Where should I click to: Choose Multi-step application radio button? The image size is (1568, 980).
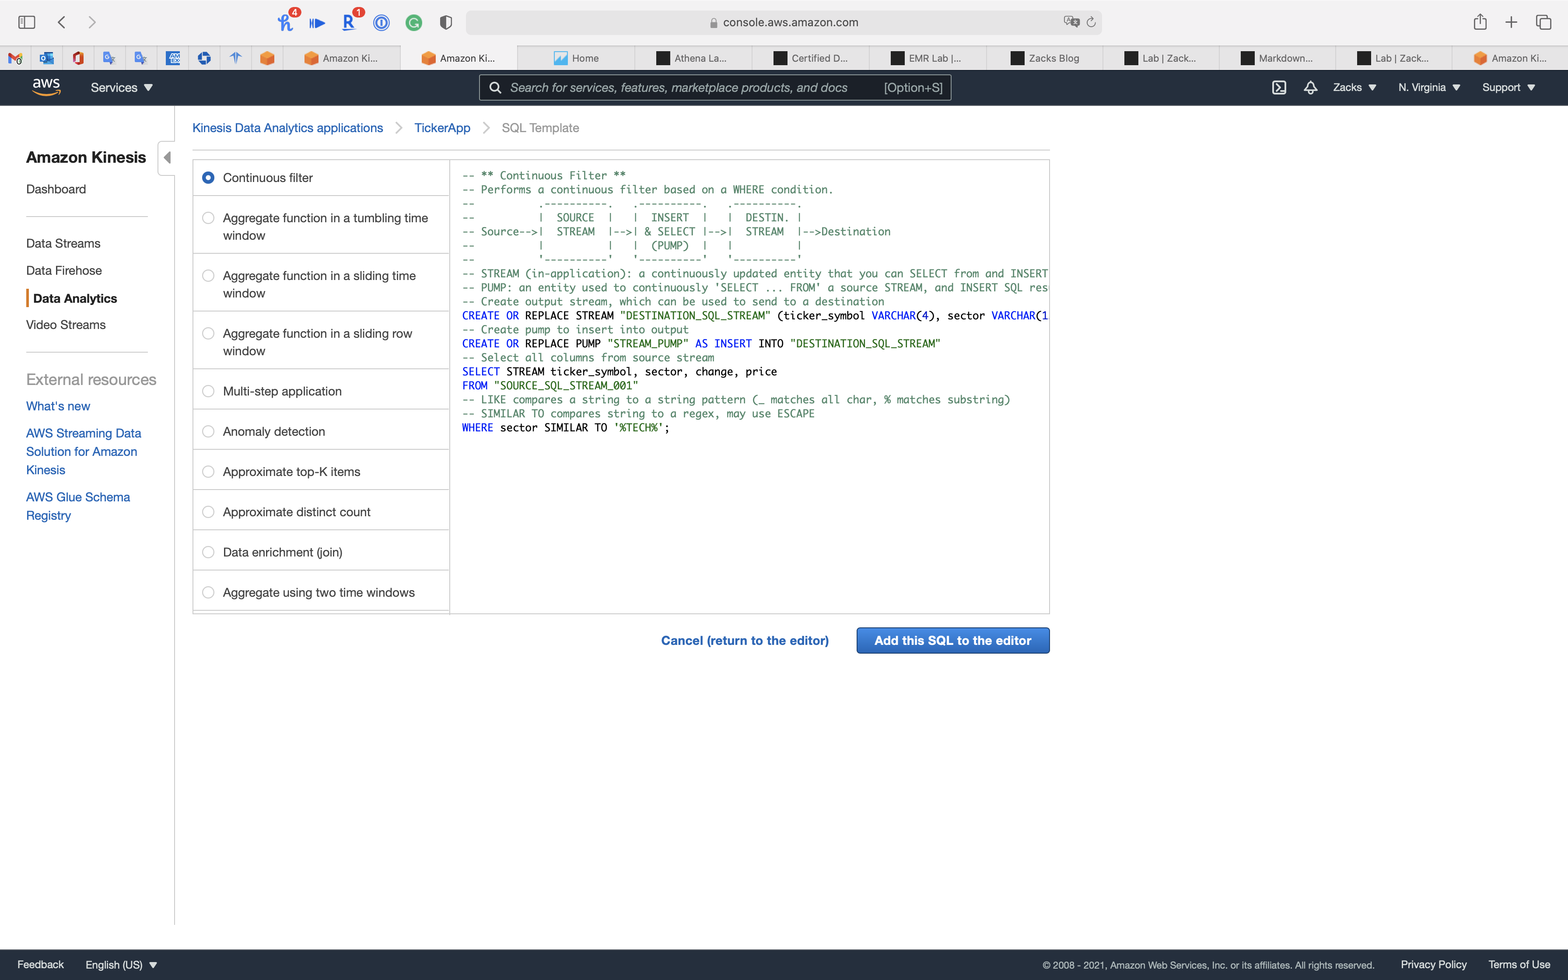208,391
